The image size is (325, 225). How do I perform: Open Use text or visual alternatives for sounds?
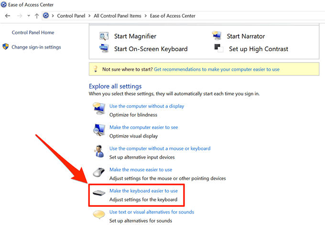tap(152, 212)
